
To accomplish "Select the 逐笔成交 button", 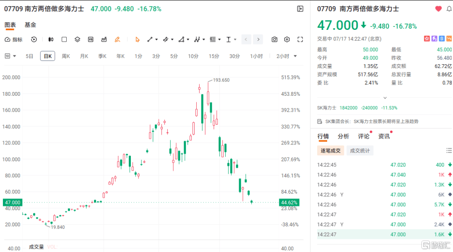I will click(x=331, y=151).
